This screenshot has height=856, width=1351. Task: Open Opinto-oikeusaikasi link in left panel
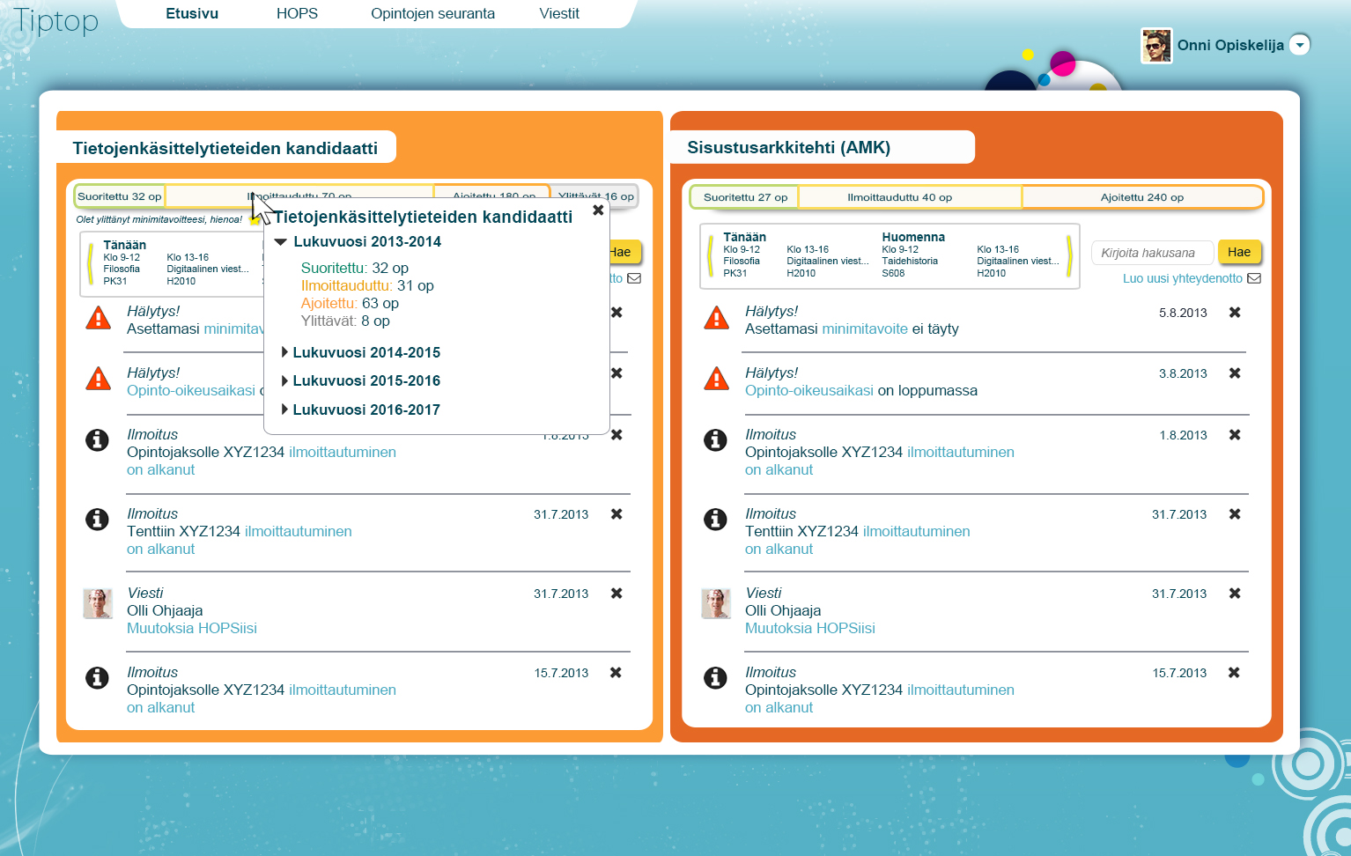click(191, 390)
